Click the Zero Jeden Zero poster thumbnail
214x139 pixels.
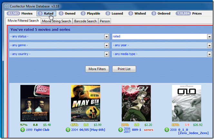pyautogui.click(x=186, y=103)
